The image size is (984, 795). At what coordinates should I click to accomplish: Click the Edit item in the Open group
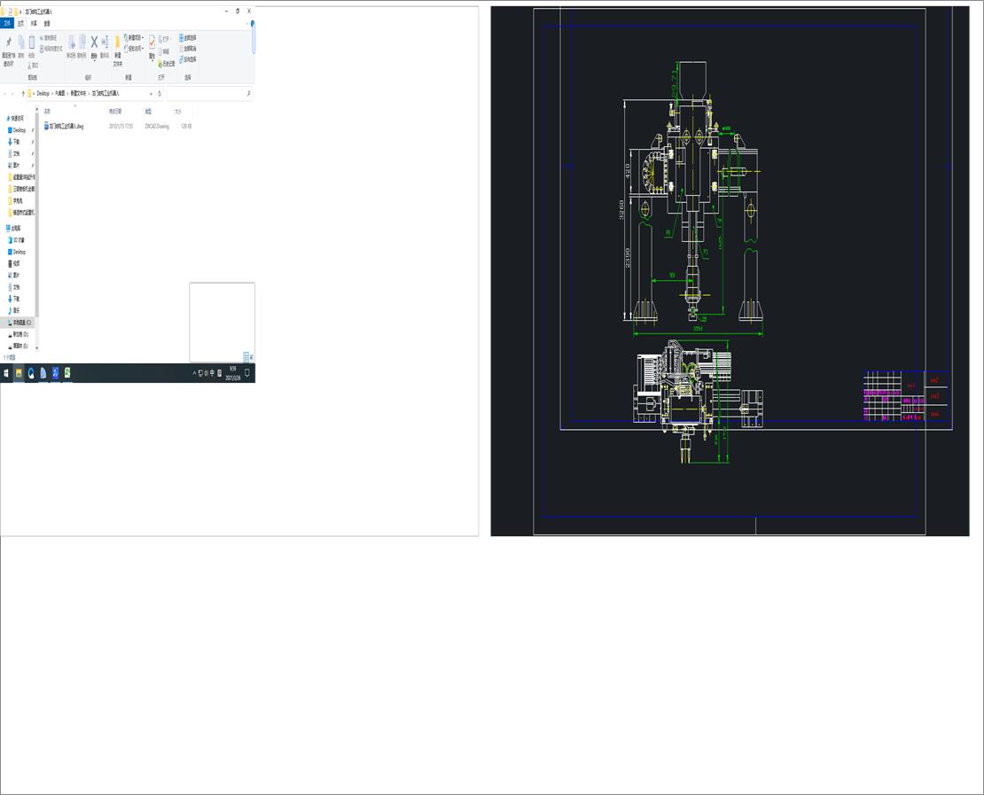164,51
